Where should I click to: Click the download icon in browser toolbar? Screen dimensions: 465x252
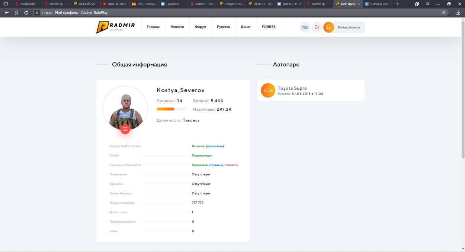458,12
